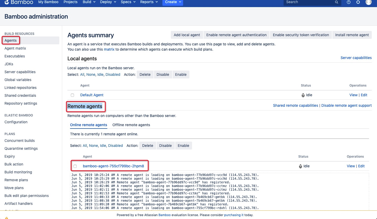Click the search magnifier icon
The height and width of the screenshot is (219, 377).
coord(337,2)
